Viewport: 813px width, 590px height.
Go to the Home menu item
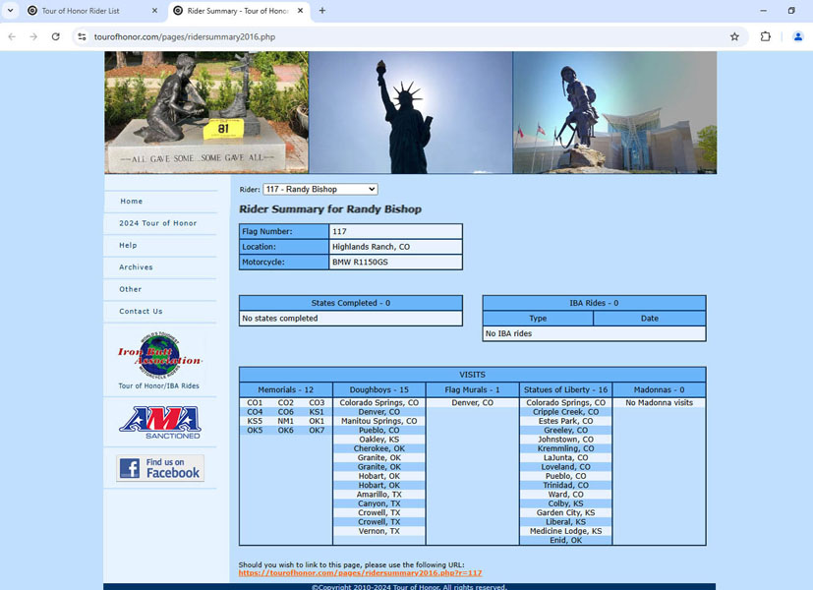[132, 202]
